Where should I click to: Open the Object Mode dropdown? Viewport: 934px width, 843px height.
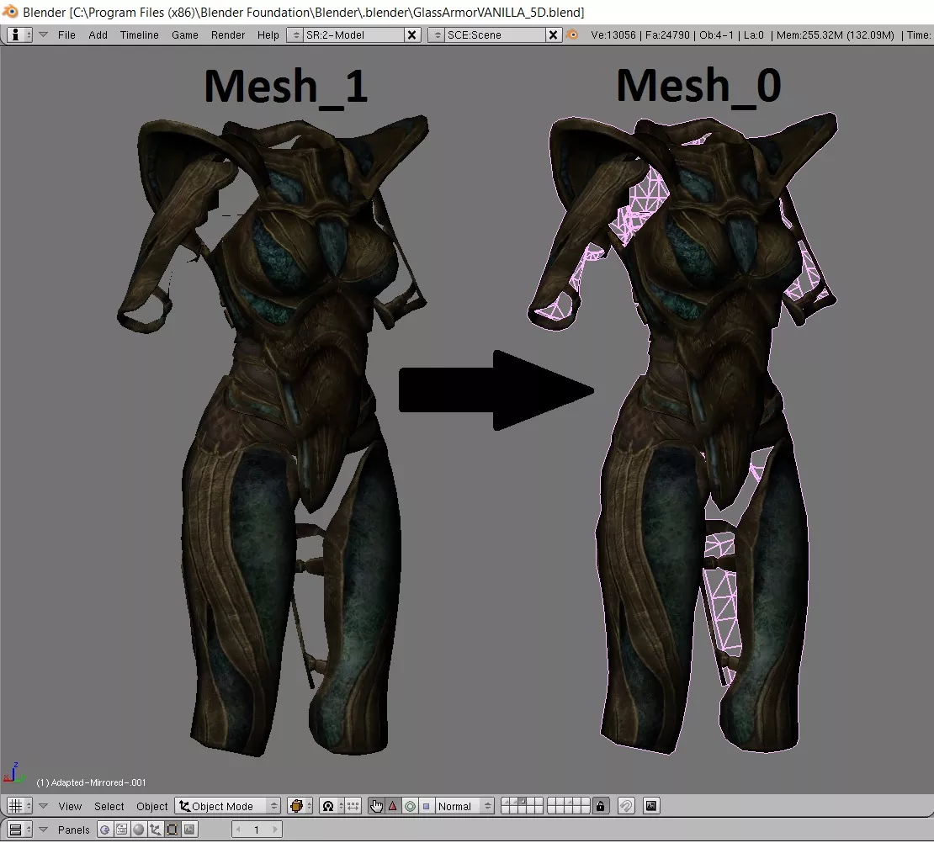227,806
